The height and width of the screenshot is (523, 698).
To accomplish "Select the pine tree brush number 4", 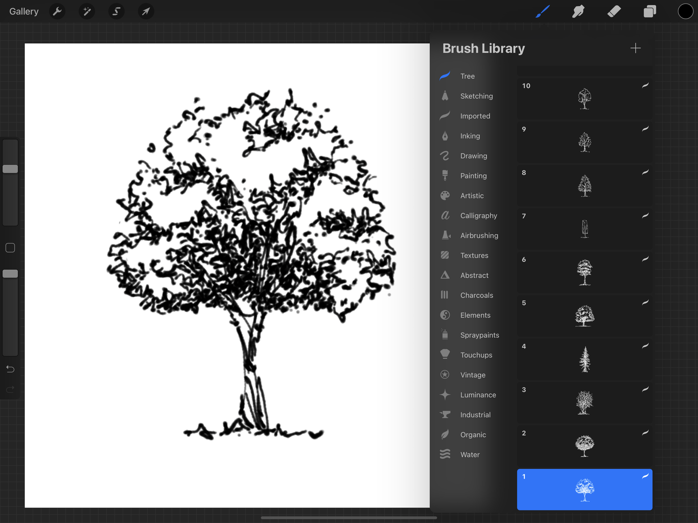I will click(x=584, y=360).
